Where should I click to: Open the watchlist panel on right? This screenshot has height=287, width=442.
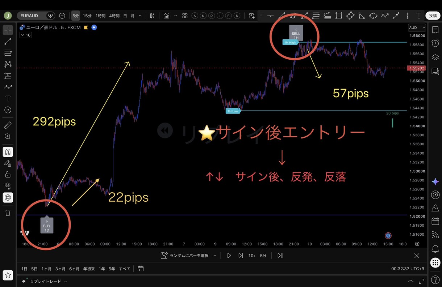(x=435, y=30)
